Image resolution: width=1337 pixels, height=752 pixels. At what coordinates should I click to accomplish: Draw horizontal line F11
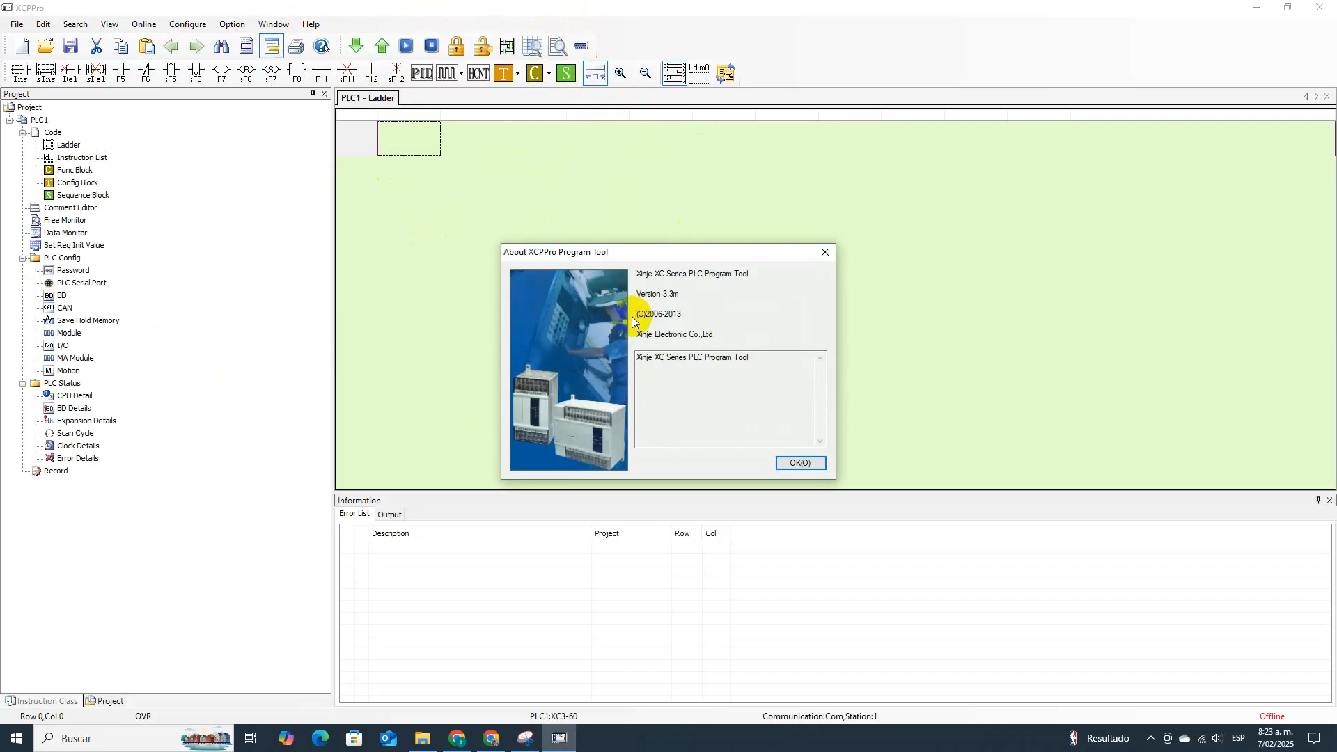321,73
